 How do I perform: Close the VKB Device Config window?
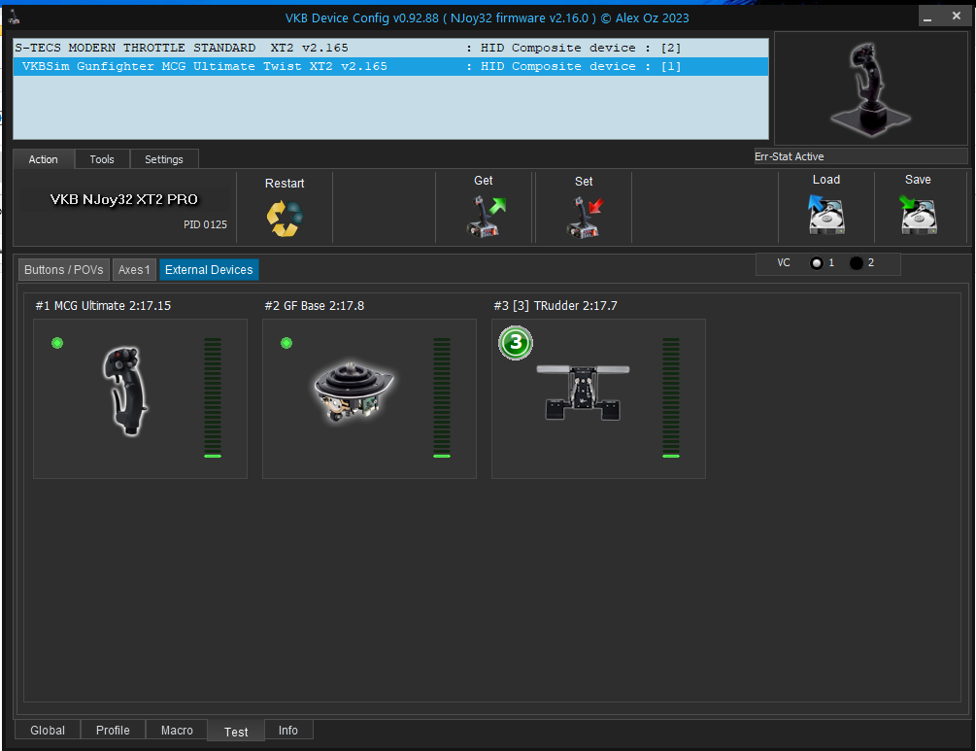pyautogui.click(x=956, y=17)
